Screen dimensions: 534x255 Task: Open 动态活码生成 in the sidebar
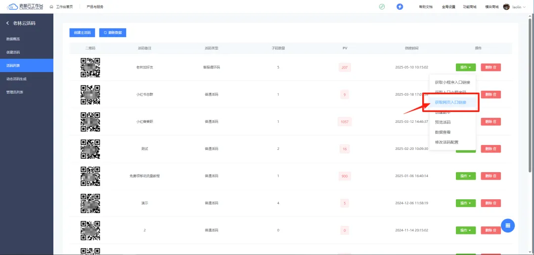click(27, 79)
